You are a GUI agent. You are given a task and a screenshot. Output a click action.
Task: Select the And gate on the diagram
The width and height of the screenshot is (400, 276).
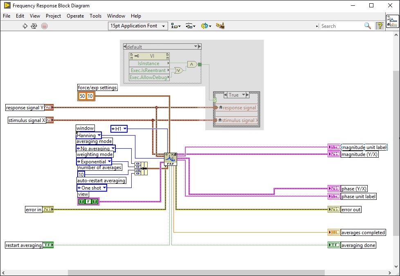click(191, 64)
